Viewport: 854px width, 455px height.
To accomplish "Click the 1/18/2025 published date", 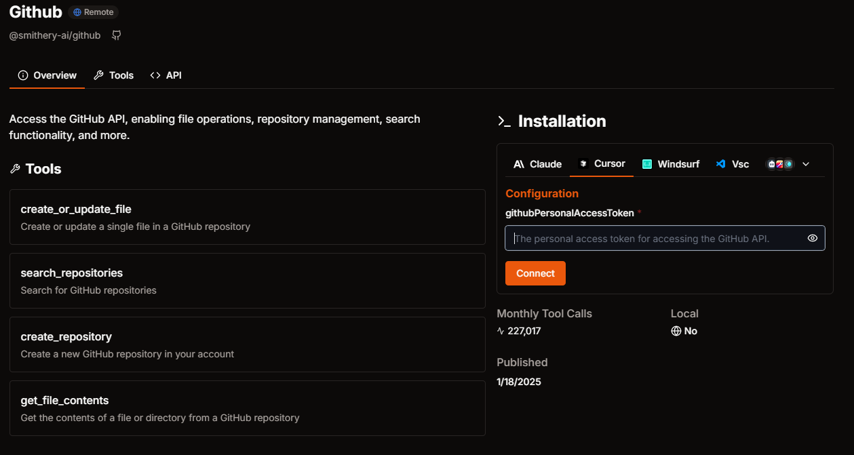I will pyautogui.click(x=519, y=382).
